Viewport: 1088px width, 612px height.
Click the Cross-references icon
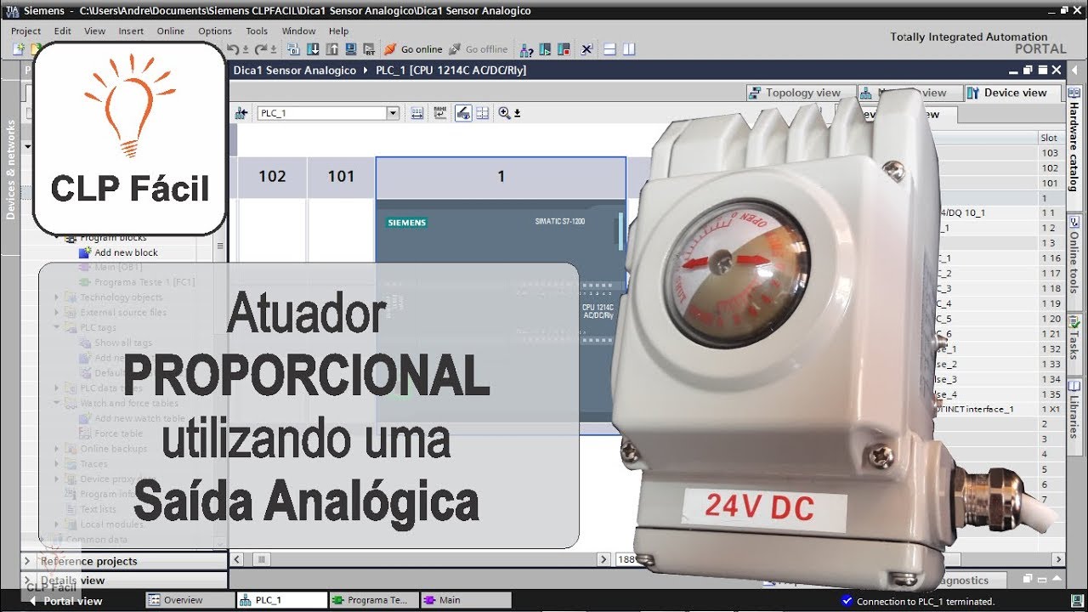point(586,49)
